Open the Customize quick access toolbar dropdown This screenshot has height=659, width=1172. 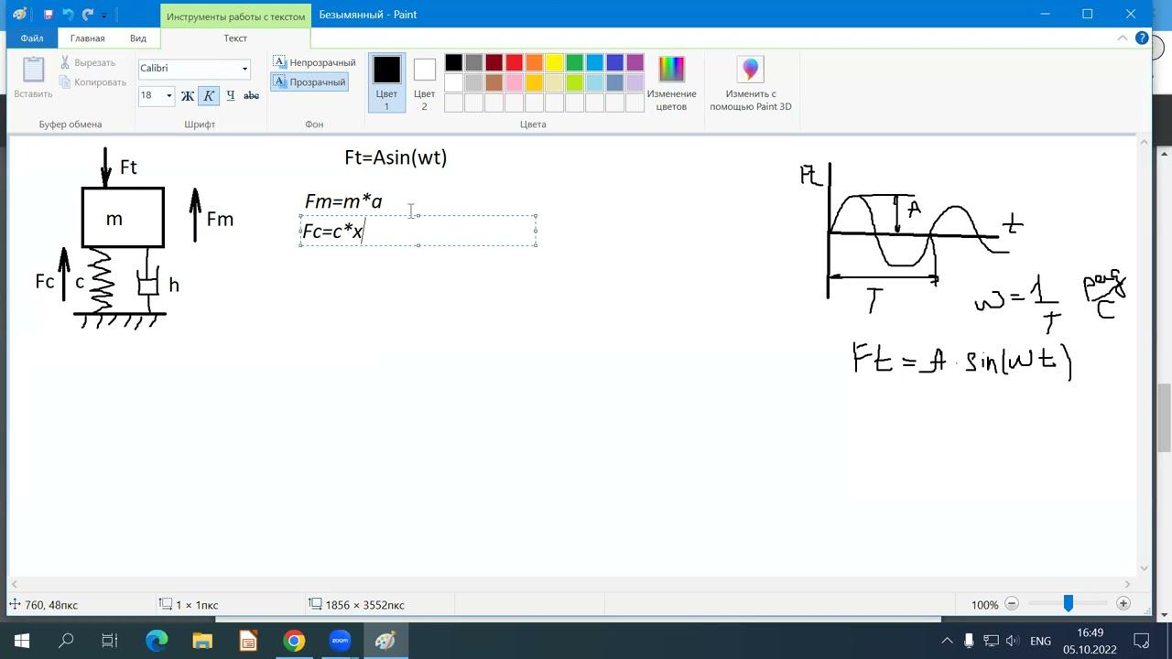pos(103,16)
